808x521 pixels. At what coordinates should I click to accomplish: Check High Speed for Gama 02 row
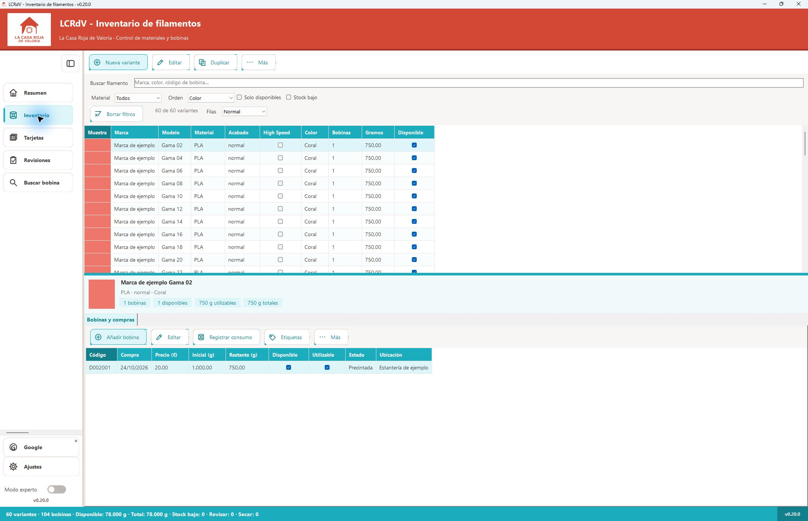click(x=281, y=145)
